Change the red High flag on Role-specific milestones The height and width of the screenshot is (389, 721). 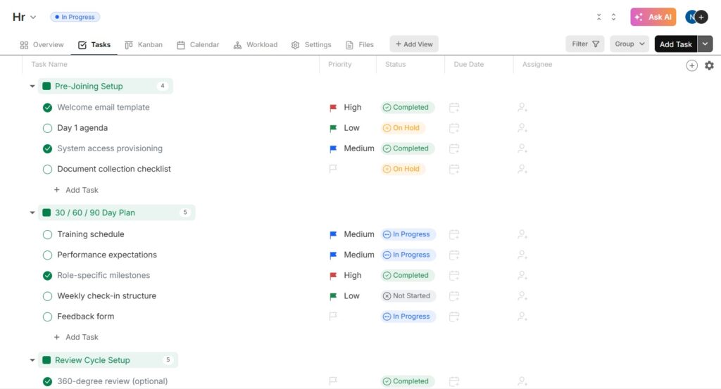click(x=333, y=276)
